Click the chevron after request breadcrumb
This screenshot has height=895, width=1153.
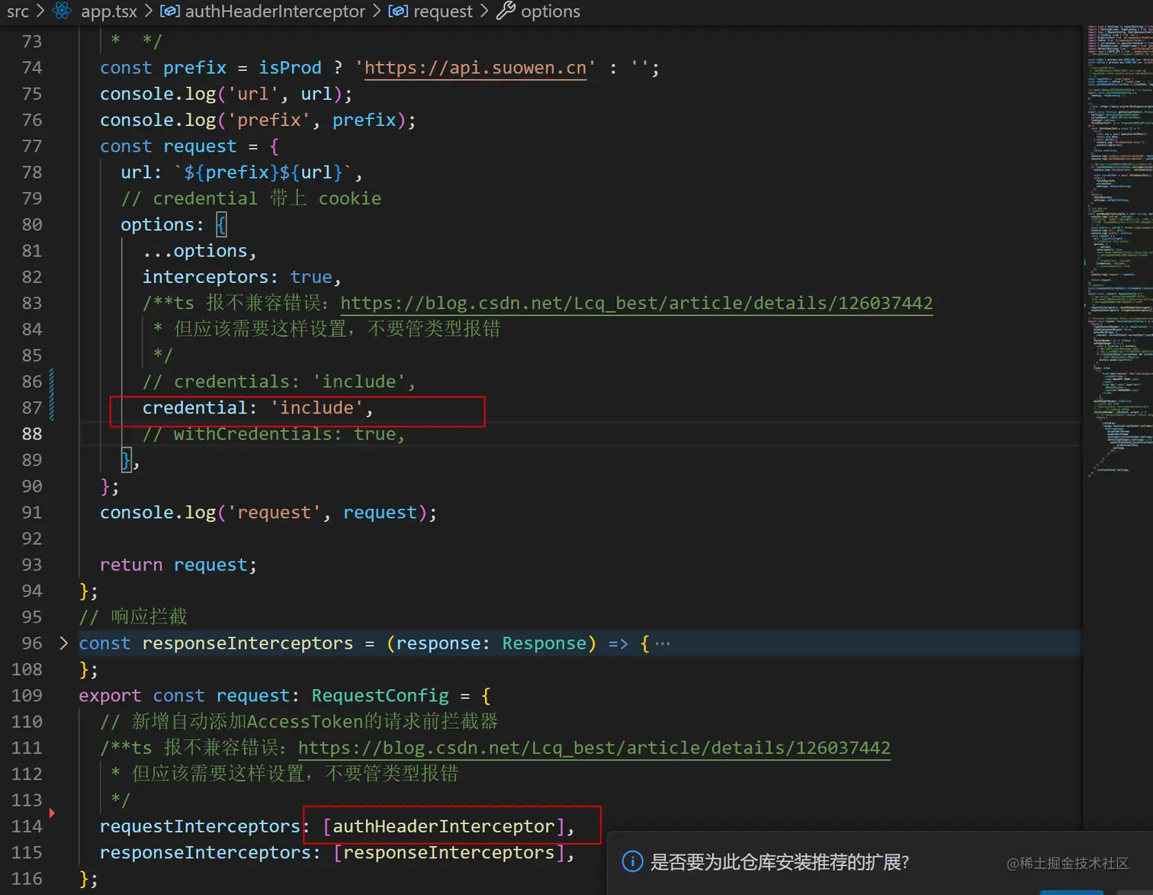point(484,11)
